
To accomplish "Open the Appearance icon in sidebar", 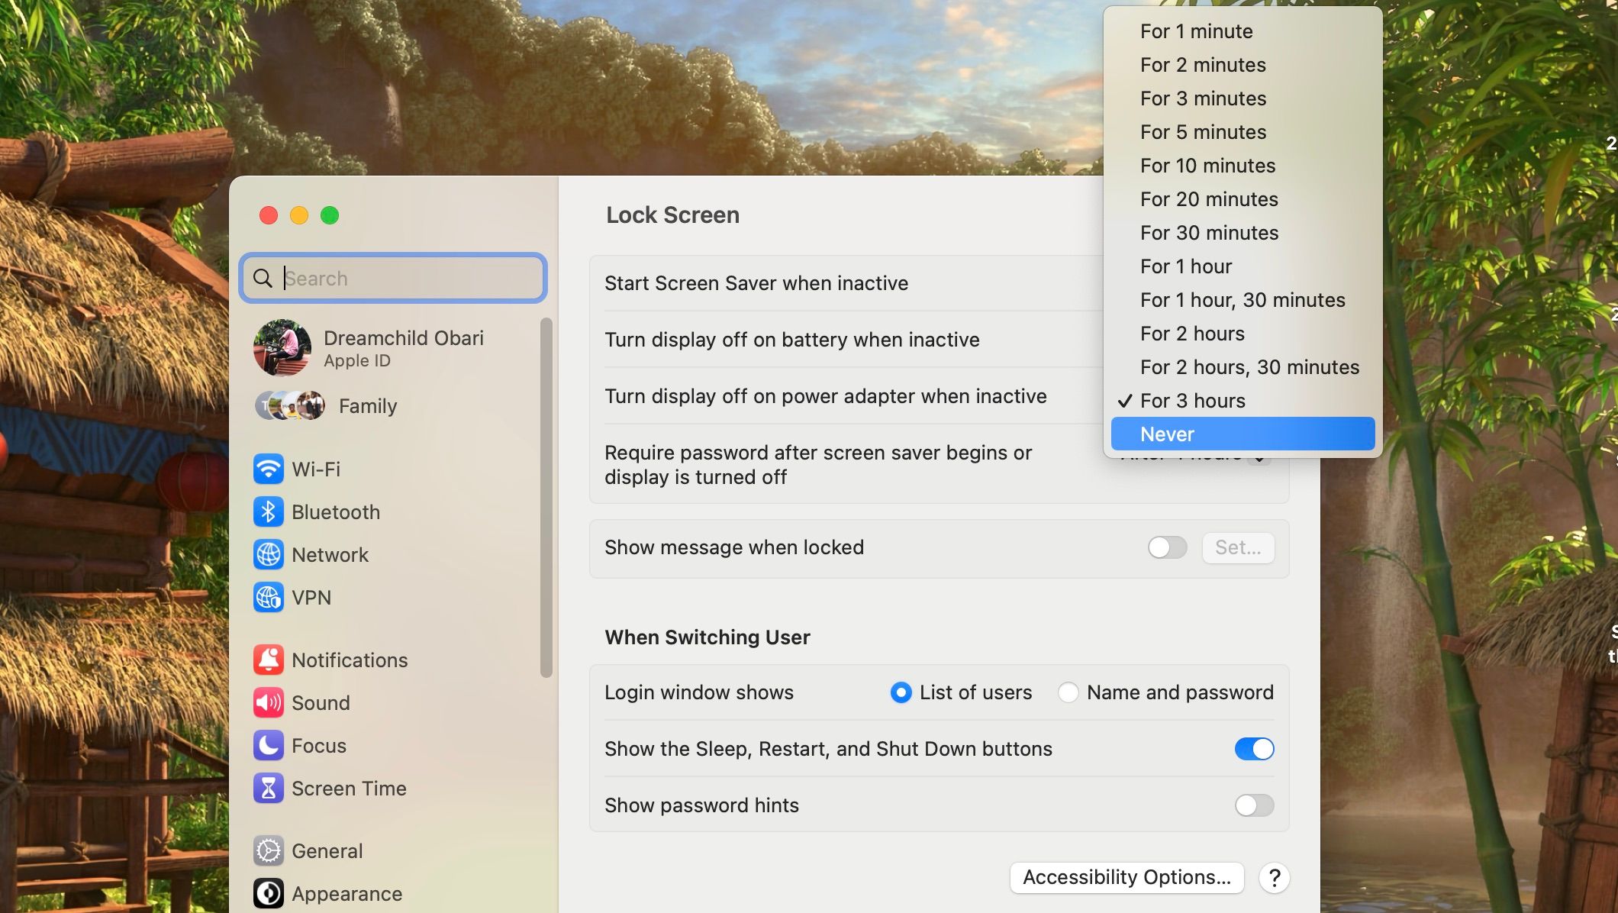I will pyautogui.click(x=268, y=893).
